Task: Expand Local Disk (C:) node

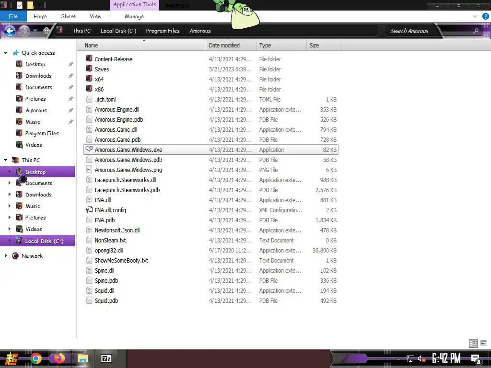Action: pos(9,241)
